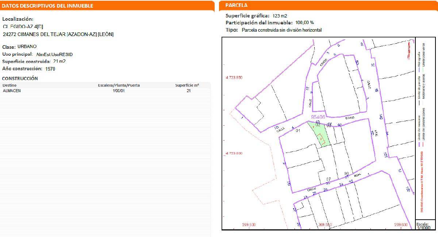438x237 pixels.
Task: Click the Superficie m² column header
Action: (187, 85)
